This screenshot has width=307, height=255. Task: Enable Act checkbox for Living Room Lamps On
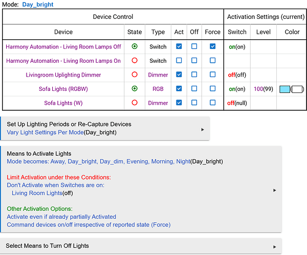[x=179, y=61]
